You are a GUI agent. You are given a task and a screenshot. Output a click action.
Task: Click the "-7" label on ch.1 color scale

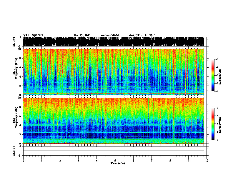217,91
